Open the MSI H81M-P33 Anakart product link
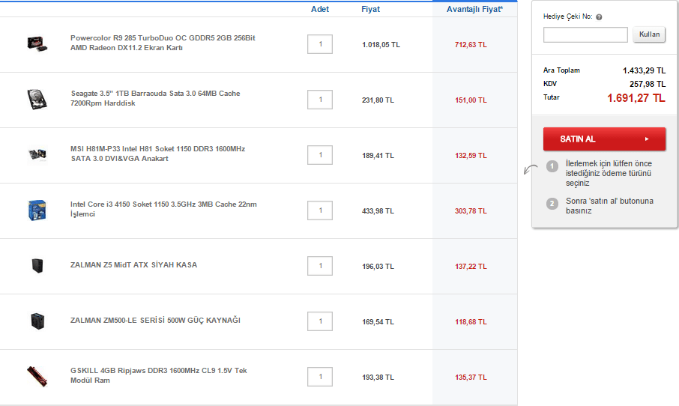Image resolution: width=679 pixels, height=406 pixels. 157,154
